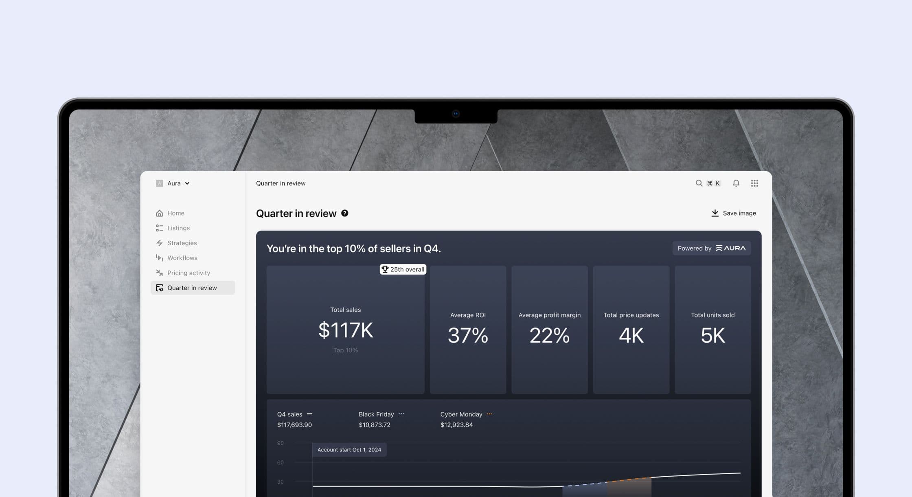912x497 pixels.
Task: Click the Listings icon in sidebar
Action: click(x=159, y=228)
